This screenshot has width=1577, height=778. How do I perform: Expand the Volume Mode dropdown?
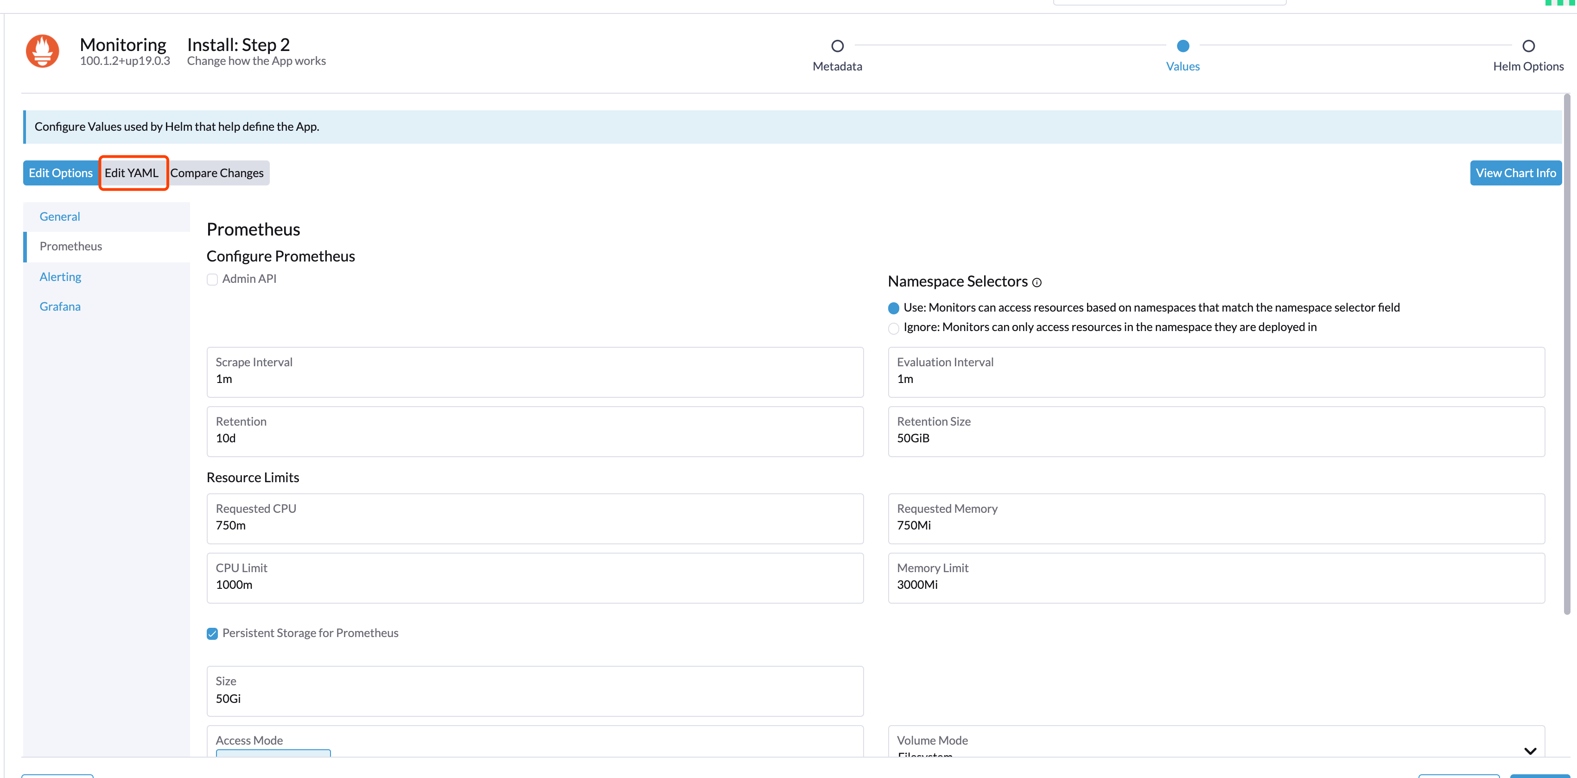(x=1529, y=751)
